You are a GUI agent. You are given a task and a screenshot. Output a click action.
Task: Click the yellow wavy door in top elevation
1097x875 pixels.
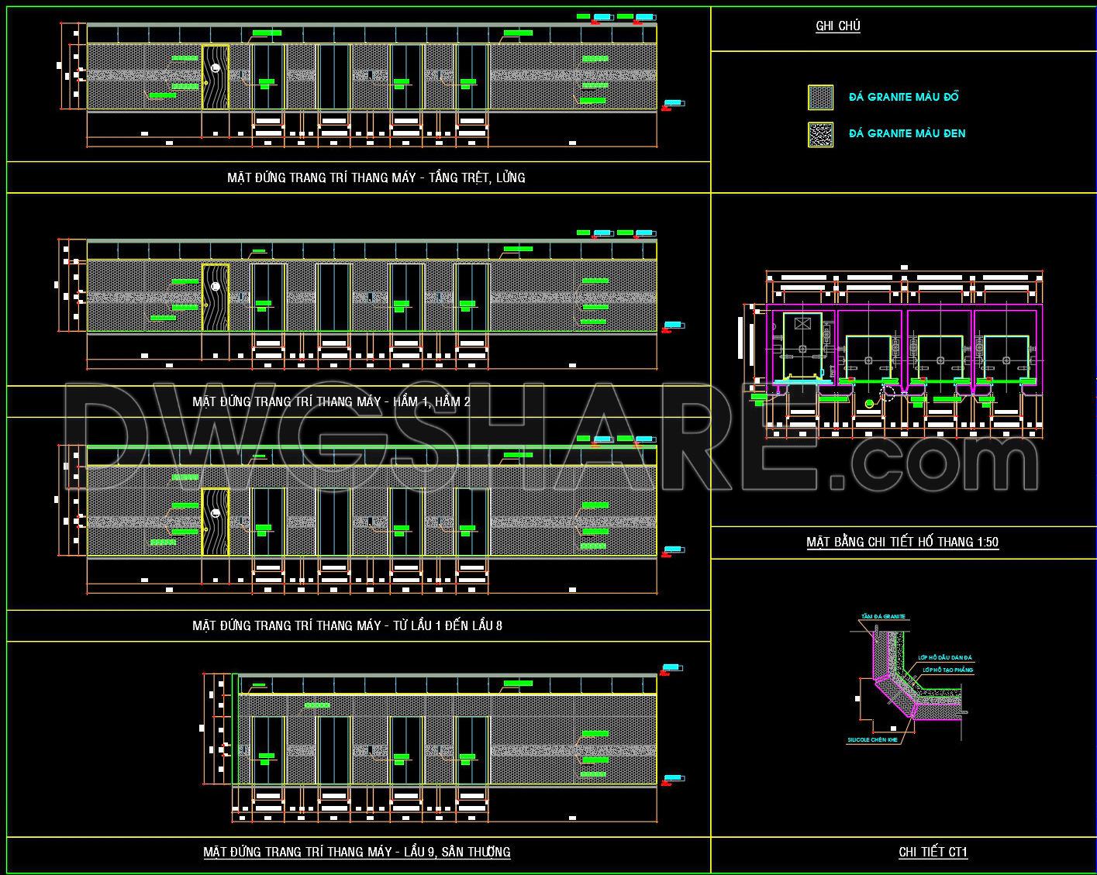coord(215,77)
